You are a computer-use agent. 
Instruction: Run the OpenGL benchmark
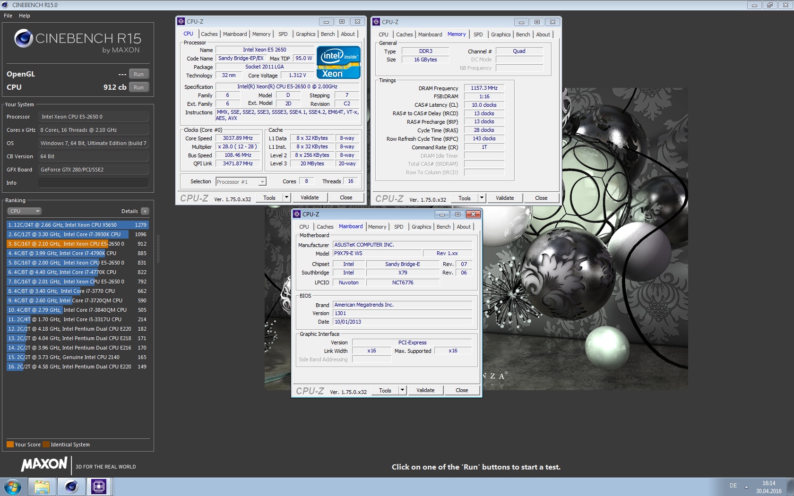pos(138,74)
